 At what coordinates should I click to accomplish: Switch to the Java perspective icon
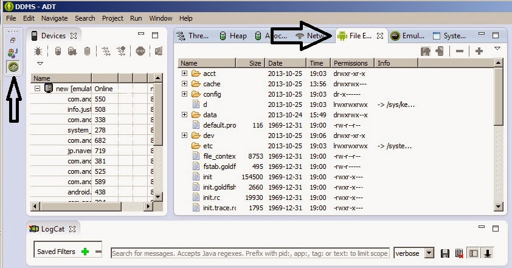click(13, 52)
